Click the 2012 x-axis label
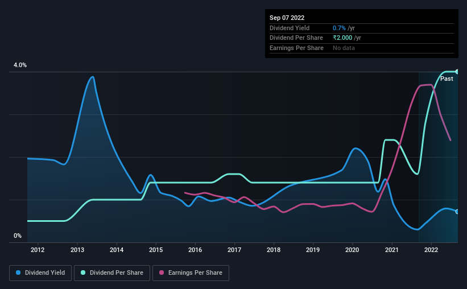This screenshot has width=467, height=289. (x=38, y=250)
